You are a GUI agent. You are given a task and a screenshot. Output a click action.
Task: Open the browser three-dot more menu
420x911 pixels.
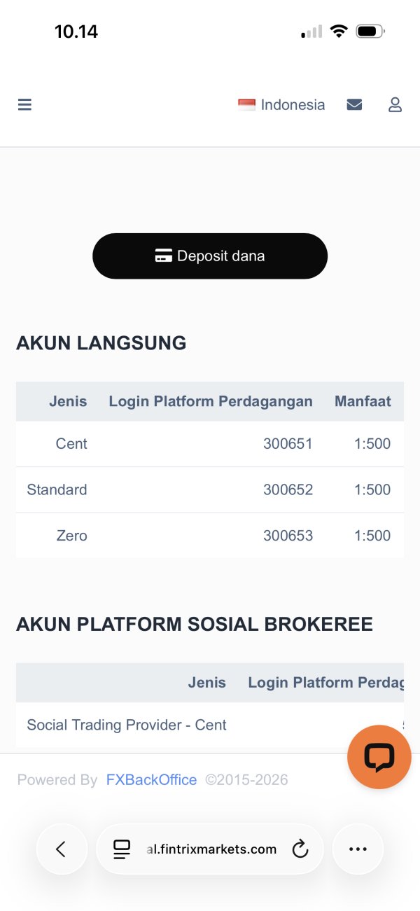(x=358, y=849)
